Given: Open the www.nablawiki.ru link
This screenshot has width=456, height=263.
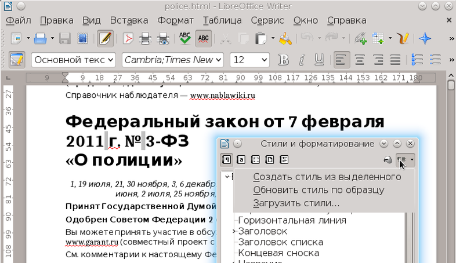Looking at the screenshot, I should coord(222,95).
